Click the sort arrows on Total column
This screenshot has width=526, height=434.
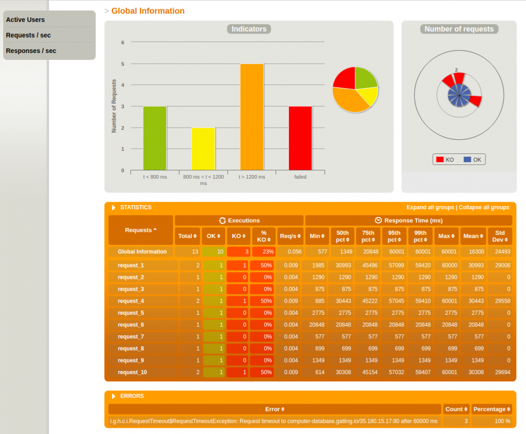[x=195, y=236]
